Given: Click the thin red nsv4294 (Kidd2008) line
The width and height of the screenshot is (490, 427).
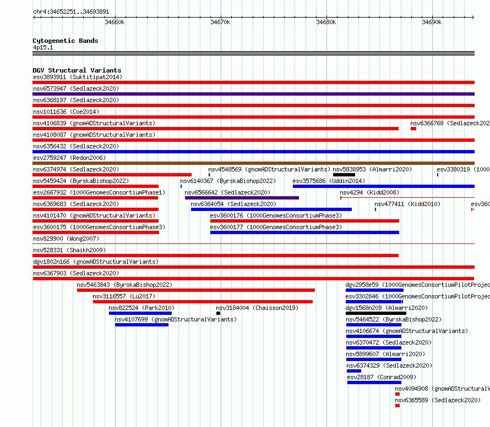Looking at the screenshot, I should (x=407, y=198).
